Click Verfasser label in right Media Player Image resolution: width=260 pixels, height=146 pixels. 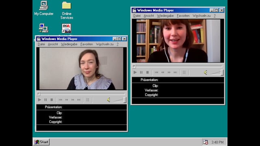152,90
